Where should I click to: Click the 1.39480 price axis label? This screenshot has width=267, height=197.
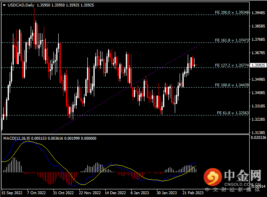point(258,13)
